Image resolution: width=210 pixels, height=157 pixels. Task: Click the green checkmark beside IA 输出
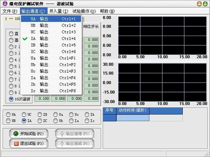(25, 39)
